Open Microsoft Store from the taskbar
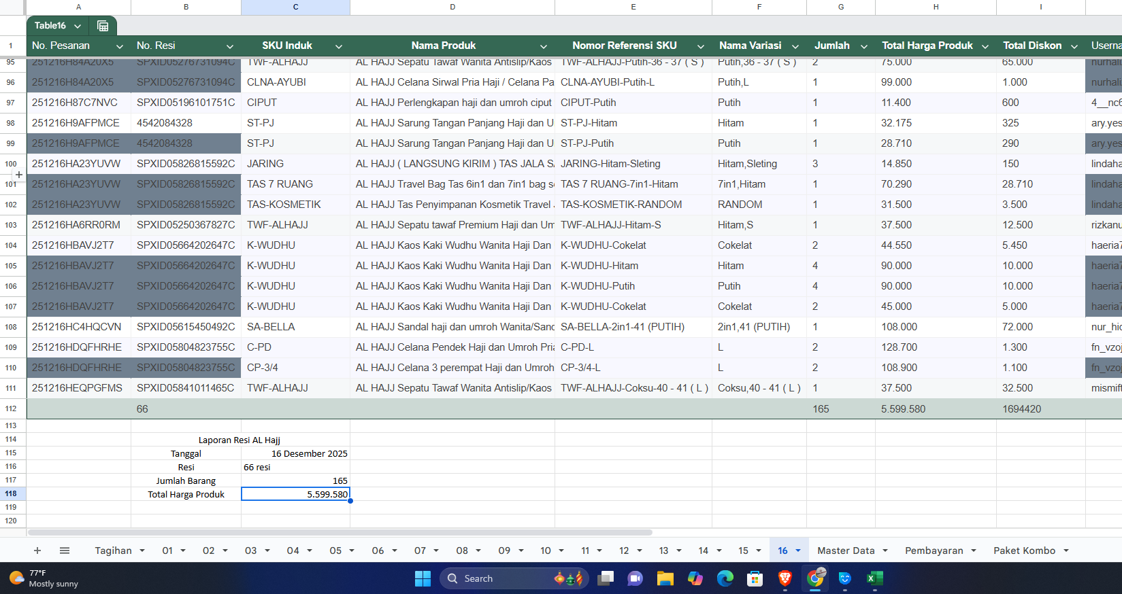Image resolution: width=1122 pixels, height=594 pixels. [x=755, y=578]
